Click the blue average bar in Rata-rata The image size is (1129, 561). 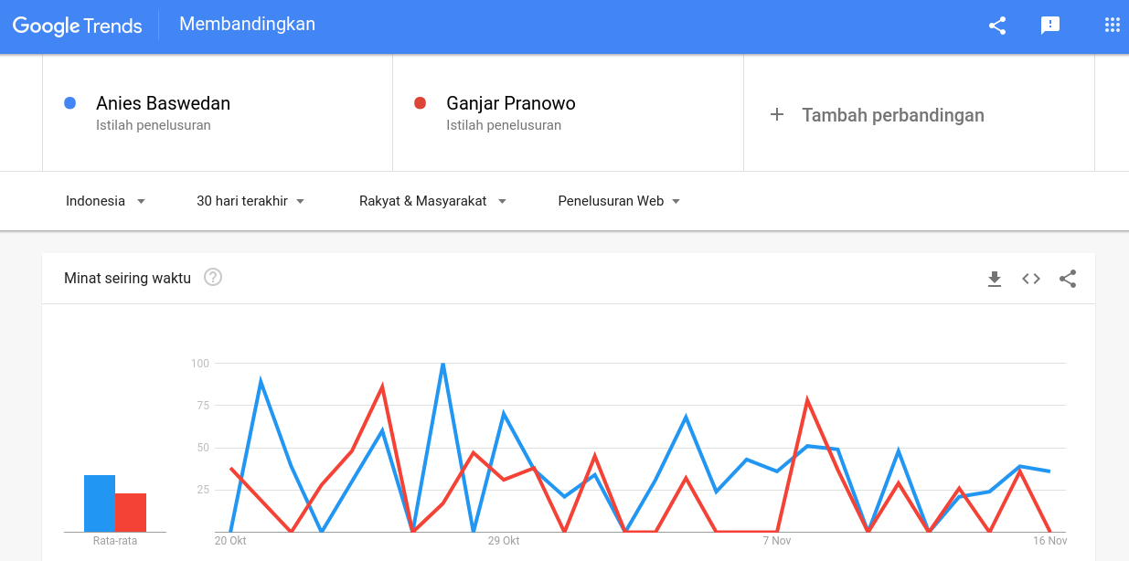[x=100, y=503]
